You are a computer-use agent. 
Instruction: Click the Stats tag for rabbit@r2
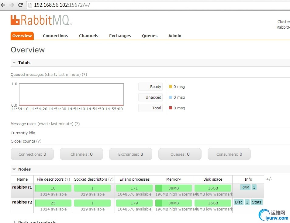click(x=257, y=202)
